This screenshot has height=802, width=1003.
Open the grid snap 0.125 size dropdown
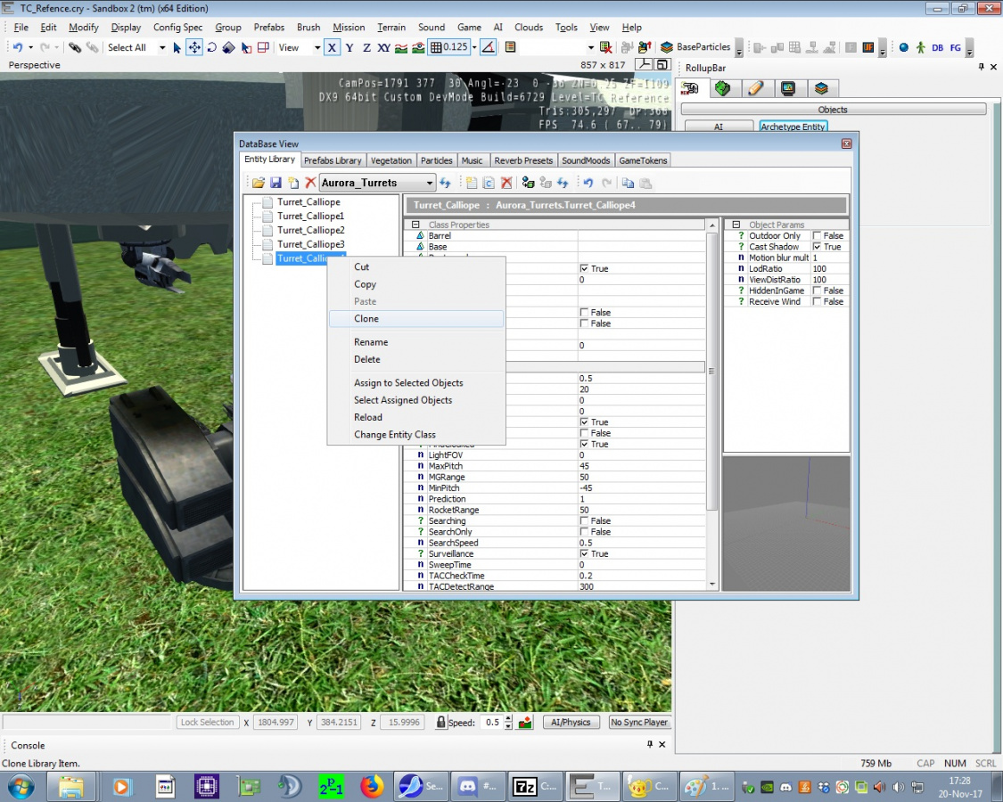tap(474, 47)
